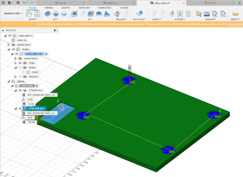Screen dimensions: 243x177
Task: Show the hidden Body7
Action: [24, 72]
